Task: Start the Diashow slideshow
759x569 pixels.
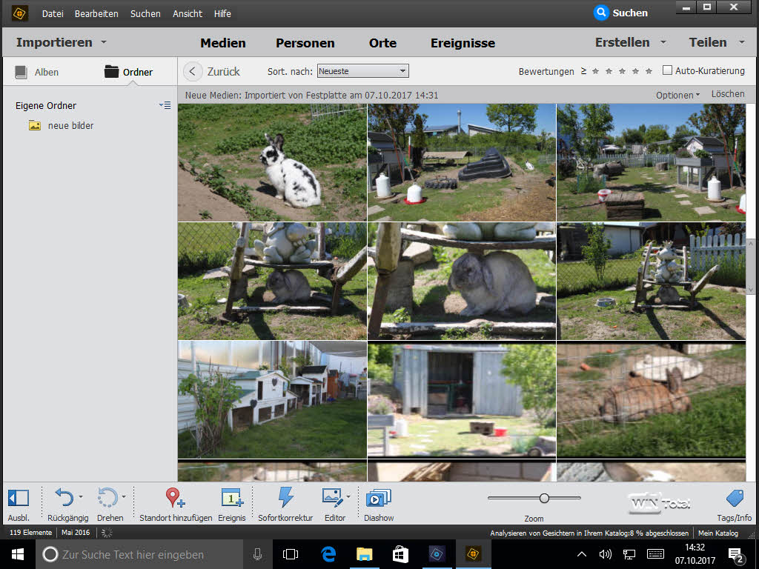Action: point(378,497)
